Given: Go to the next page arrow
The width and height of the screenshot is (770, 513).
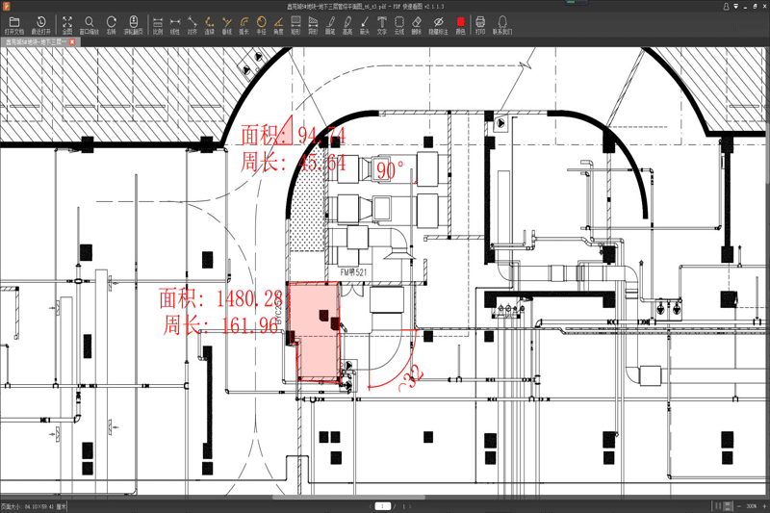Looking at the screenshot, I should click(x=411, y=506).
